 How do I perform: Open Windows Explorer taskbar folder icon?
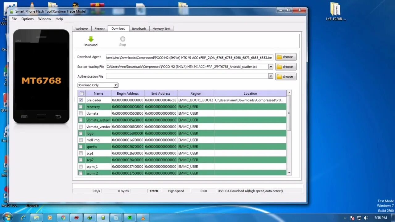[36, 218]
